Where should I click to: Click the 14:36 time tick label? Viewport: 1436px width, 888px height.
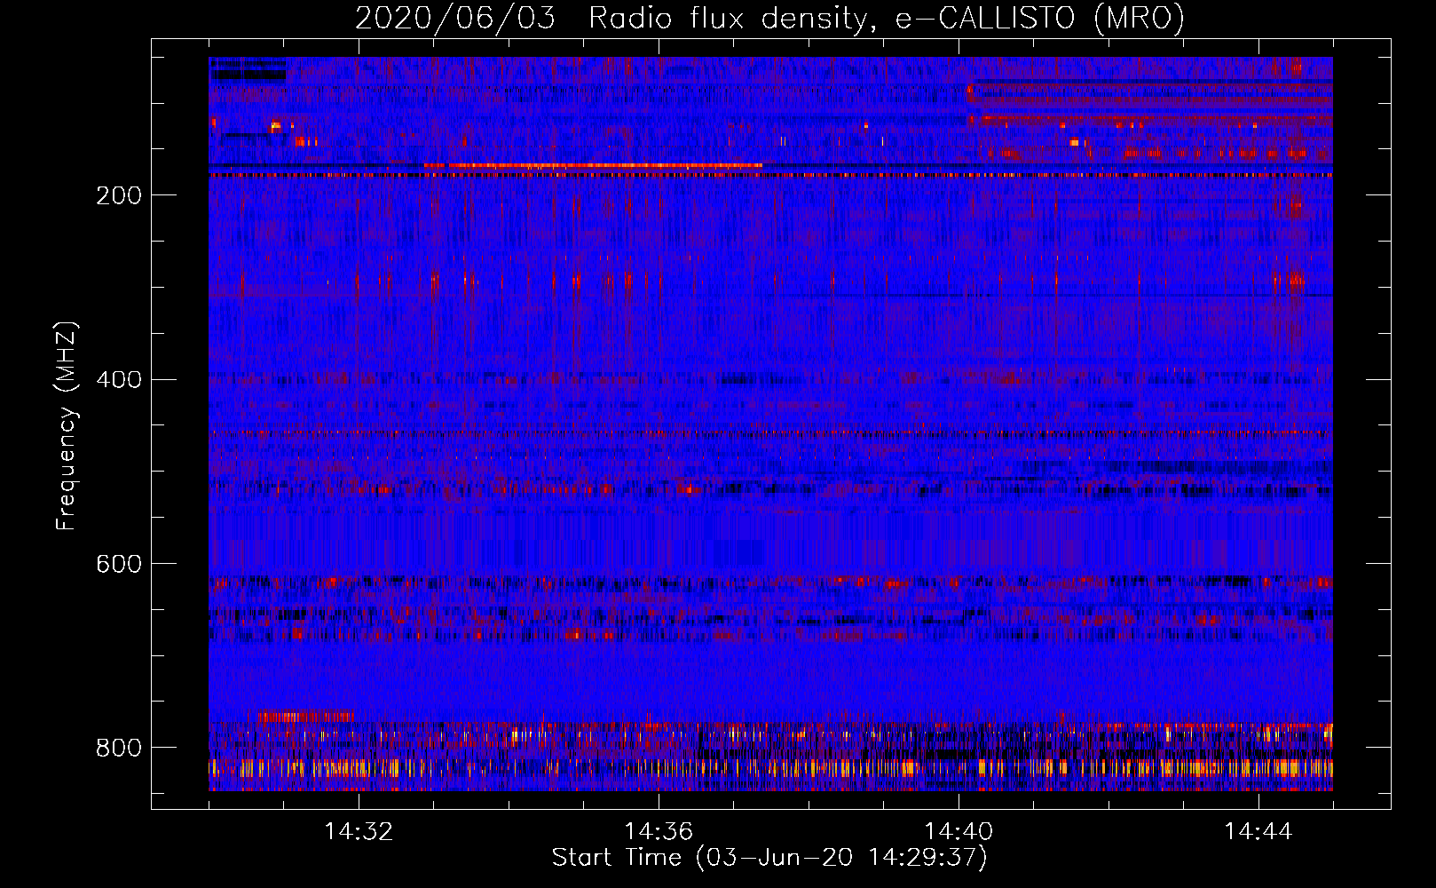(659, 832)
